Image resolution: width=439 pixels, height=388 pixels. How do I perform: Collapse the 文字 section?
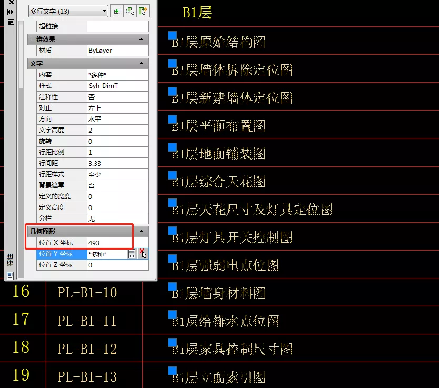(x=142, y=64)
